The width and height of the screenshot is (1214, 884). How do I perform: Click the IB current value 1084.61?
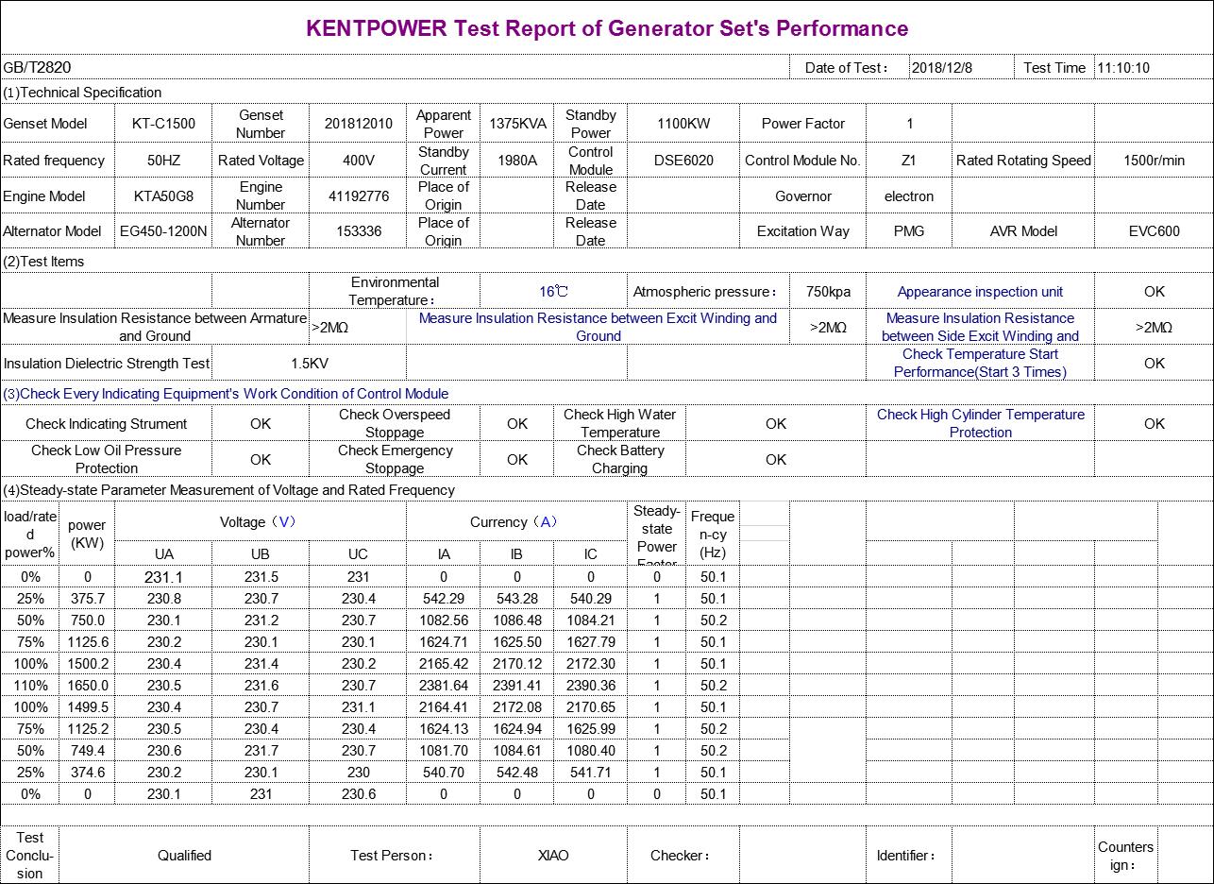point(517,751)
